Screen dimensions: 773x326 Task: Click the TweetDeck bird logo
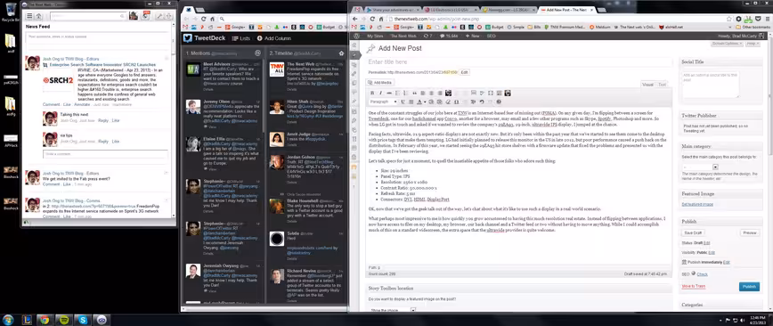coord(188,38)
